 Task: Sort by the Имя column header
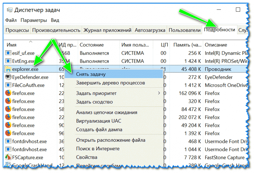click(x=31, y=45)
